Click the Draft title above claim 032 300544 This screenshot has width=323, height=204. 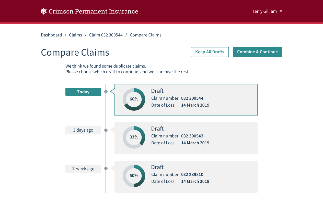pyautogui.click(x=157, y=91)
